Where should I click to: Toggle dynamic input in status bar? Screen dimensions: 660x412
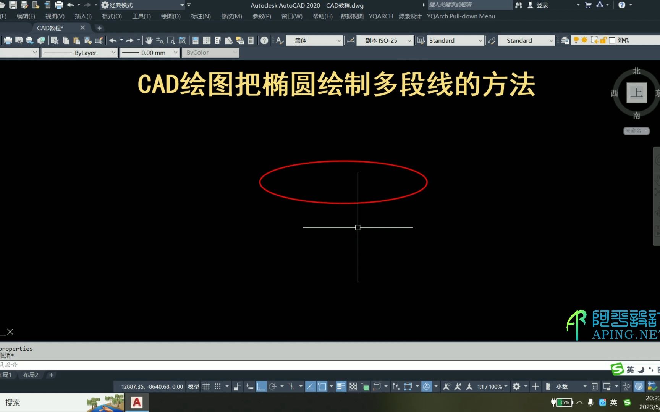[249, 386]
